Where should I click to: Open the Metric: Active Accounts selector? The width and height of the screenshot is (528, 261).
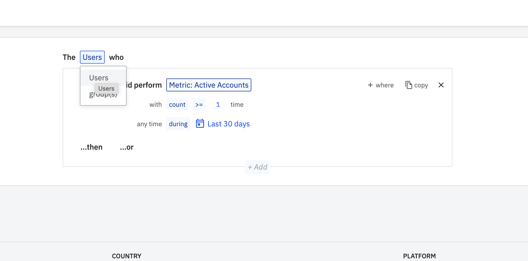pyautogui.click(x=209, y=85)
